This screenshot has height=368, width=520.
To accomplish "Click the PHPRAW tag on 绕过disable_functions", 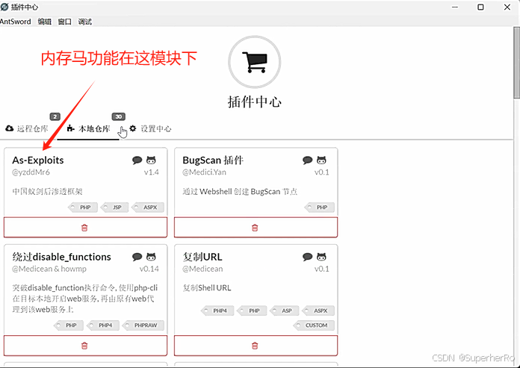I will (x=143, y=325).
